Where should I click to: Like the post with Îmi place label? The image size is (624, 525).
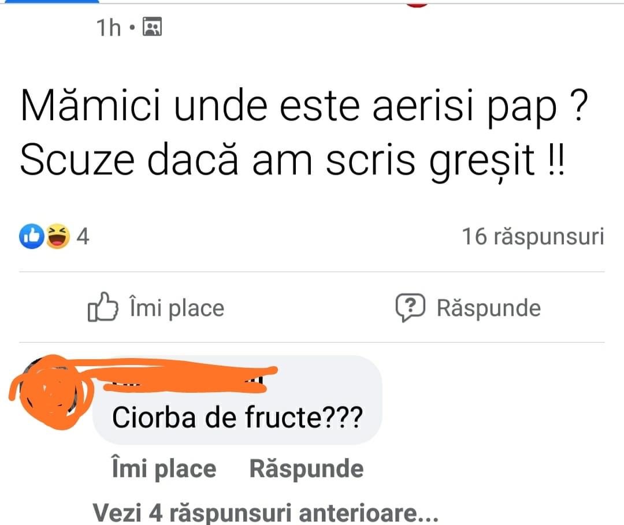(177, 308)
